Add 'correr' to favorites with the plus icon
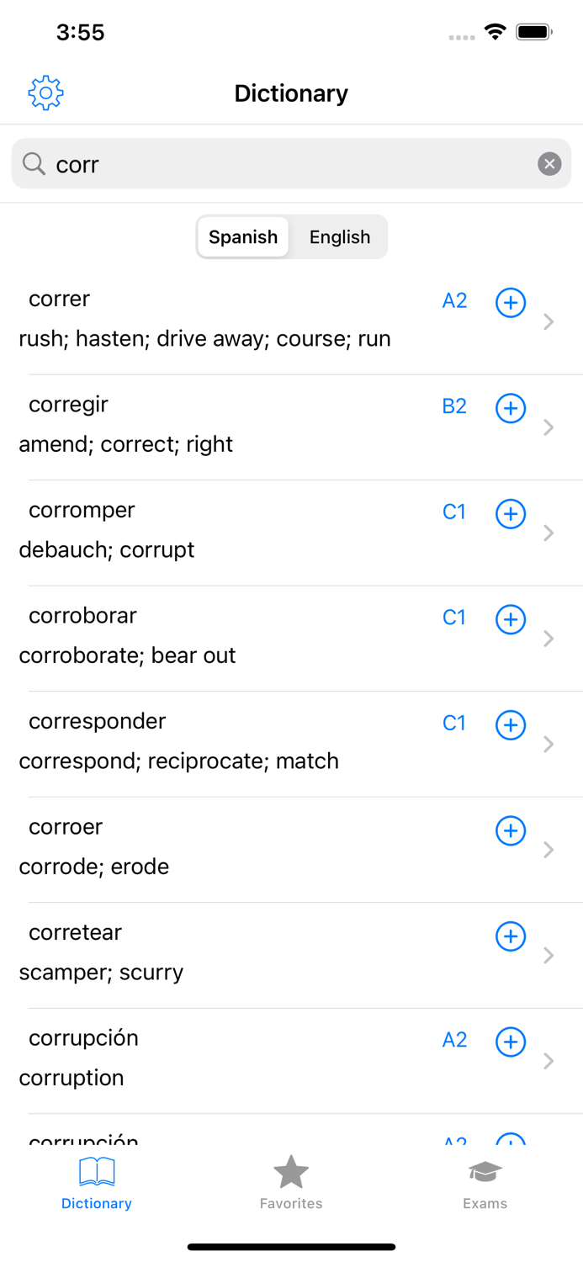Viewport: 583px width, 1262px height. coord(510,302)
